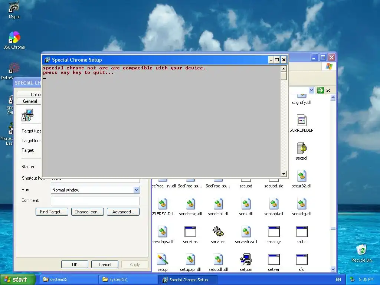Click the console window scroll-down arrow
The width and height of the screenshot is (380, 285).
tap(283, 174)
